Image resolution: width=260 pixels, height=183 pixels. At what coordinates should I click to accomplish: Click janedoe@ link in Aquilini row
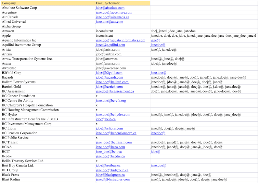[158, 45]
